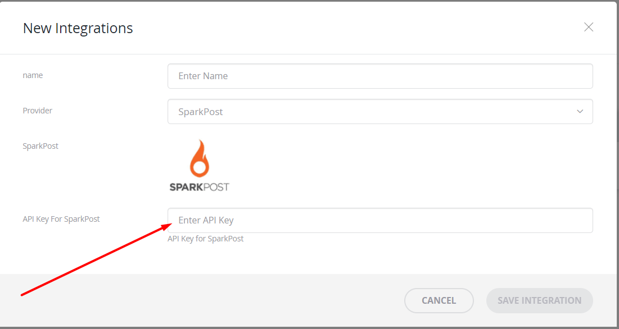Click the helper text under the API Key field
Screen dimensions: 619x329
point(206,239)
